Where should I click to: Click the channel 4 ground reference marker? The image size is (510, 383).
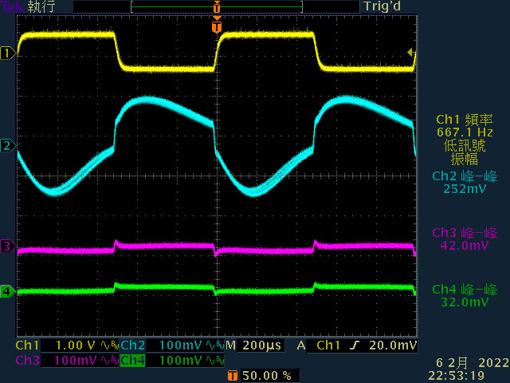pos(8,291)
